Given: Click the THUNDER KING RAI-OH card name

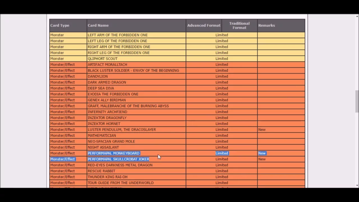Looking at the screenshot, I should pos(107,177).
